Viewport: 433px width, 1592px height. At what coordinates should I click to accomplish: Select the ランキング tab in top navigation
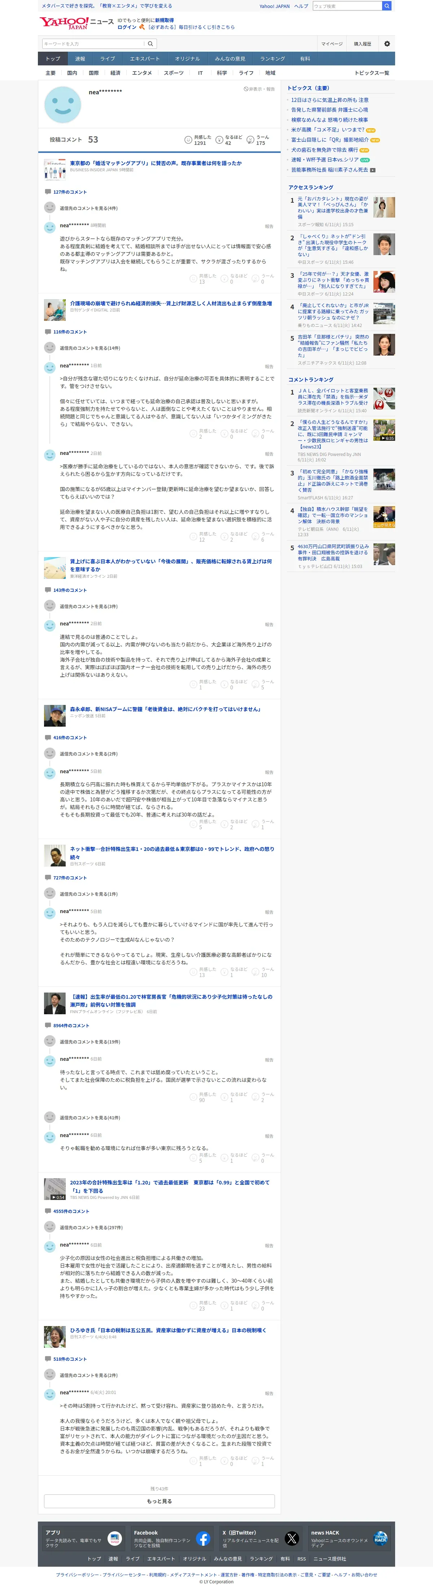click(272, 59)
